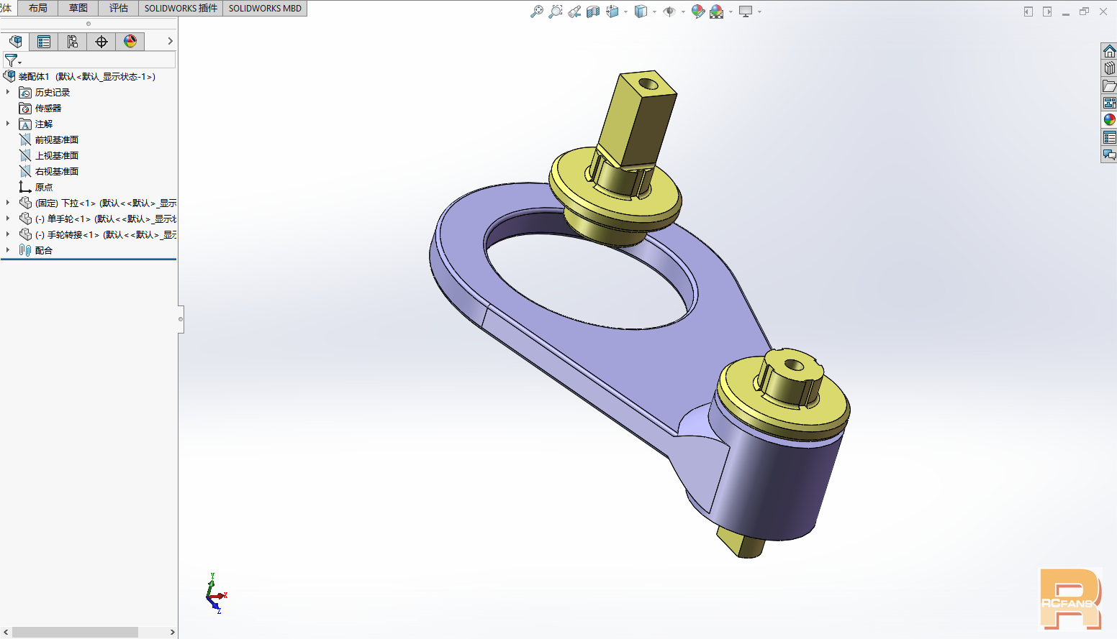
Task: Click the Apply Scene icon
Action: pos(717,12)
